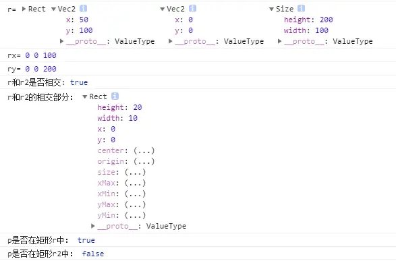396x261 pixels.
Task: Expand __proto__ under the second Vec2
Action: pos(171,41)
